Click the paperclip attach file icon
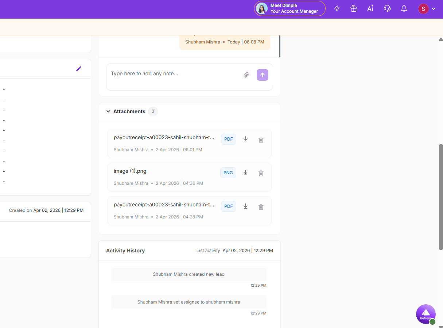This screenshot has width=443, height=328. point(246,75)
